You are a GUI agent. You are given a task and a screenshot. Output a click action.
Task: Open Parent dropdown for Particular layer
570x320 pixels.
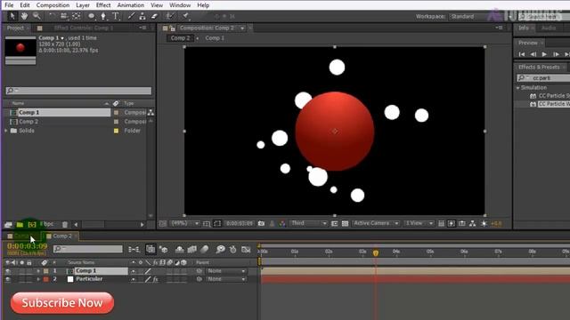pos(226,279)
